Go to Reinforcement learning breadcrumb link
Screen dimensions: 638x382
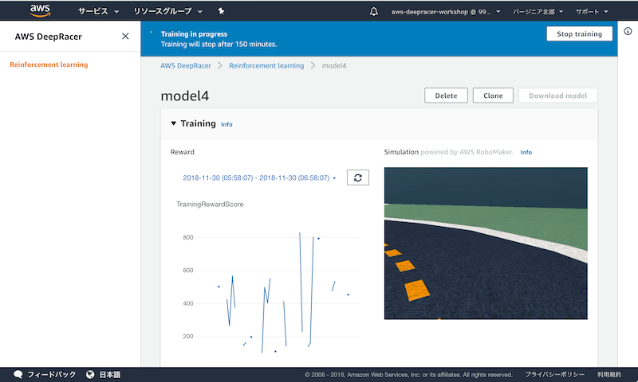pyautogui.click(x=266, y=65)
